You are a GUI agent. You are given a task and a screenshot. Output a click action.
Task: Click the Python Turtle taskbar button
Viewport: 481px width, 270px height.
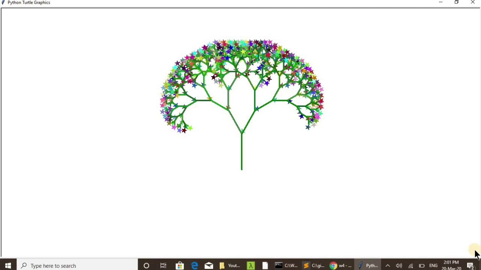coord(368,265)
